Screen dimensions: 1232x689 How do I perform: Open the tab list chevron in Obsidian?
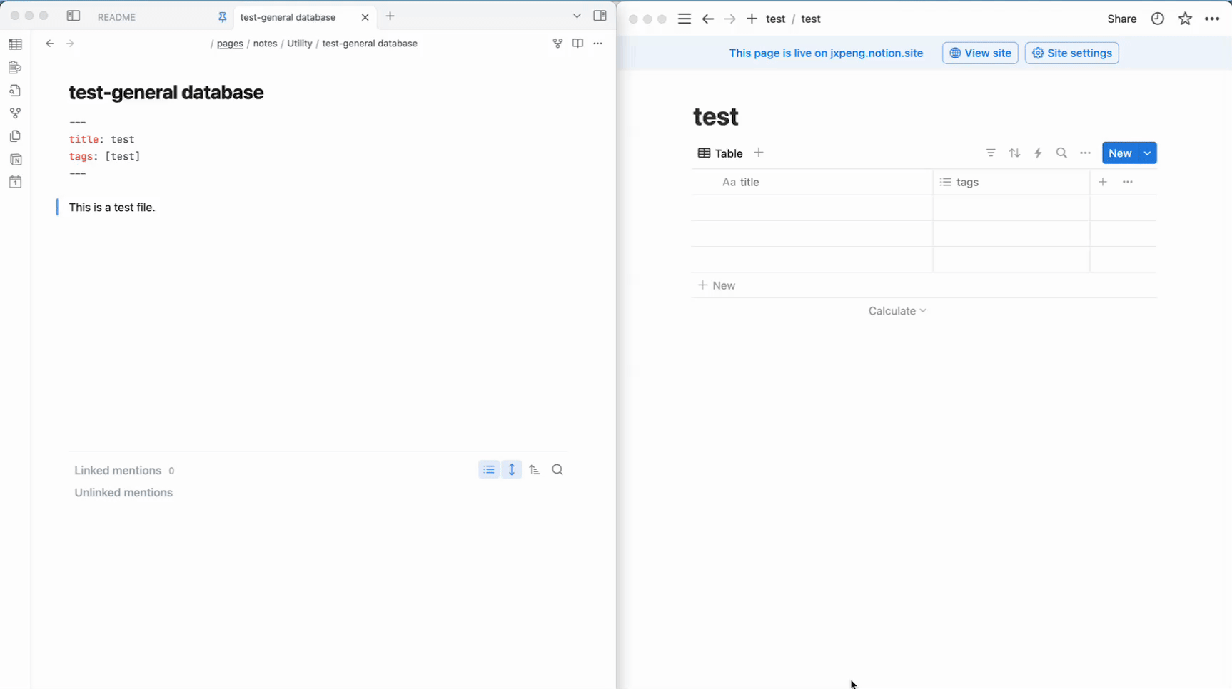577,16
